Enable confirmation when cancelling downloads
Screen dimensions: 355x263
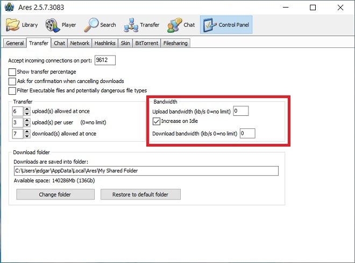coord(12,81)
